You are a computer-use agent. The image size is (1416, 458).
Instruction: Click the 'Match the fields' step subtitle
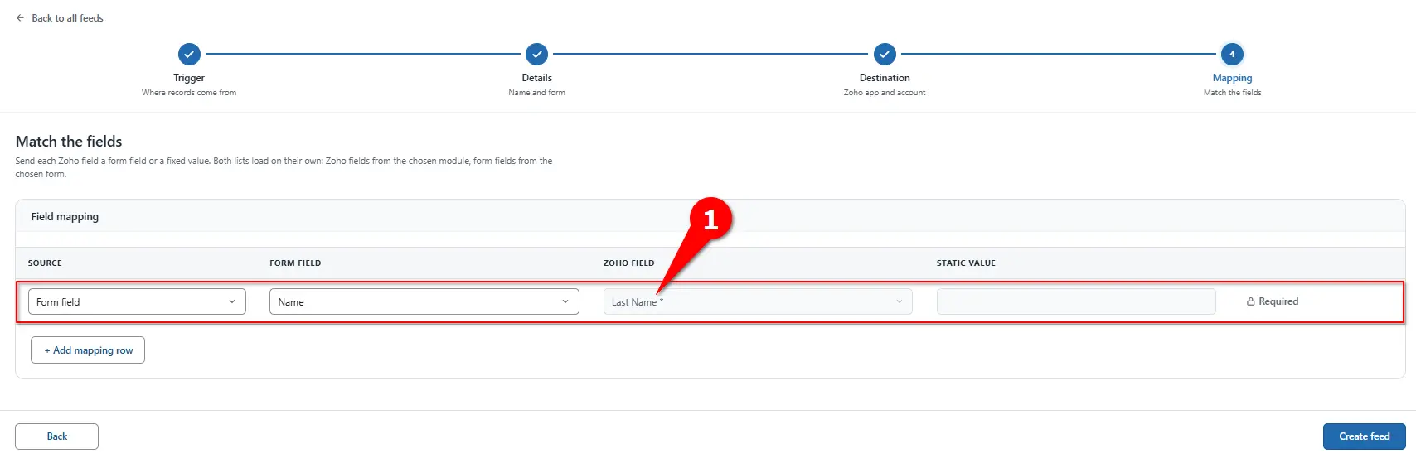(1232, 93)
